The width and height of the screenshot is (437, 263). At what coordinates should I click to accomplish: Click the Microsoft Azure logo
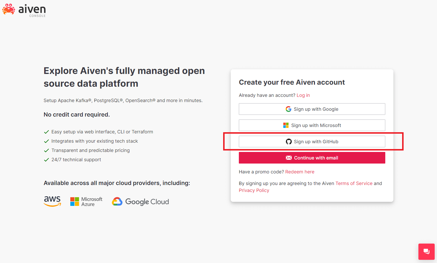pos(86,202)
